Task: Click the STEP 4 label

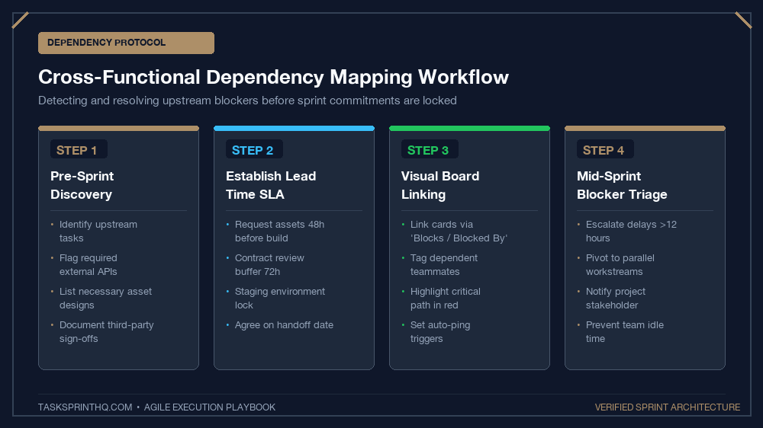Action: (605, 149)
